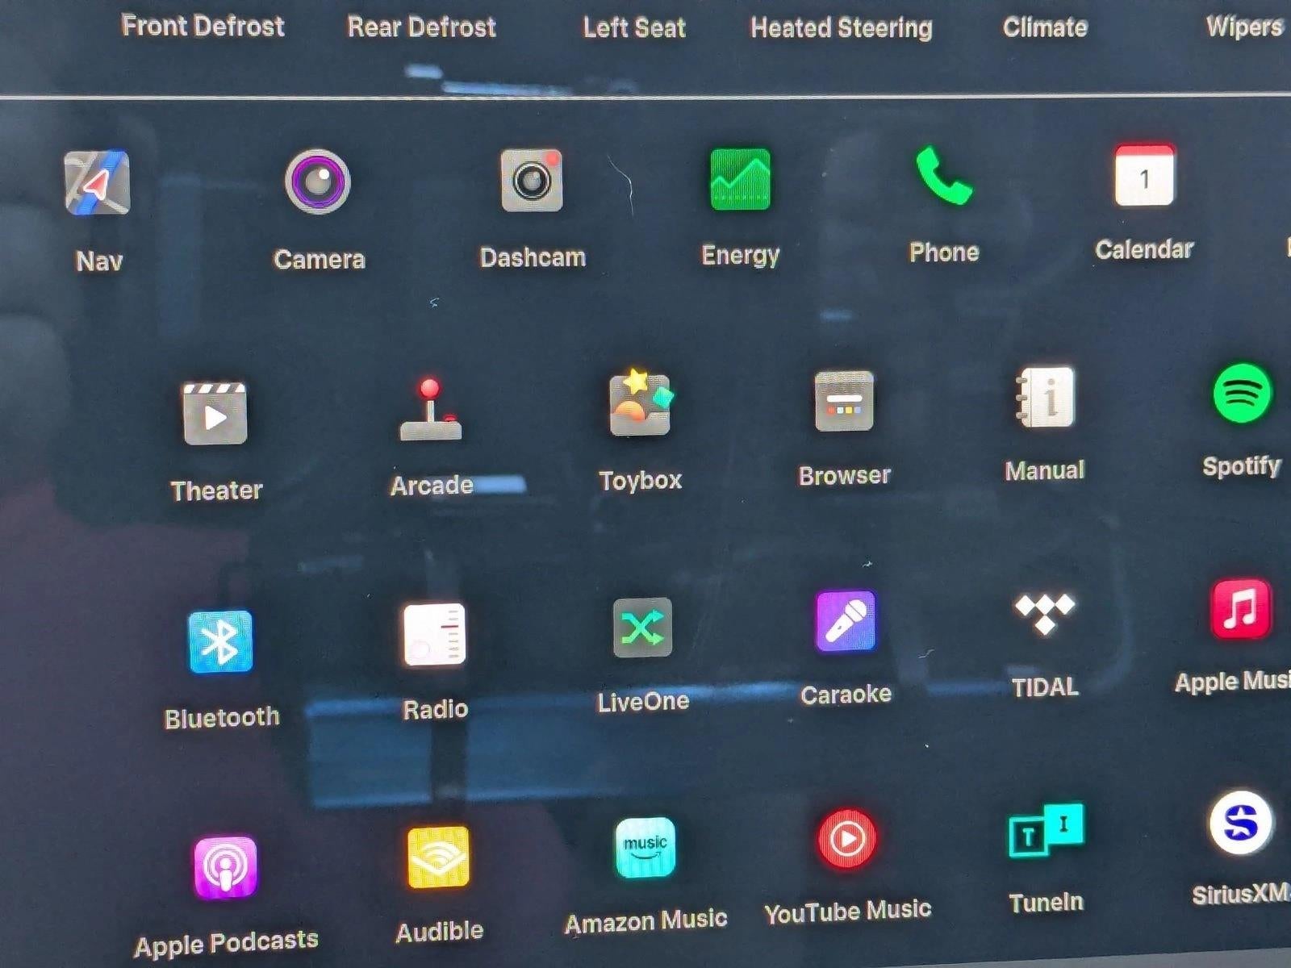
Task: Open the TuneIn app icon
Action: pos(1047,830)
